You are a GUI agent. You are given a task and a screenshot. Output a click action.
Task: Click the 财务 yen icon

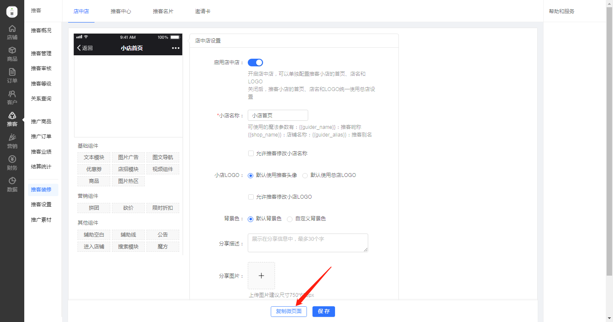(x=12, y=159)
